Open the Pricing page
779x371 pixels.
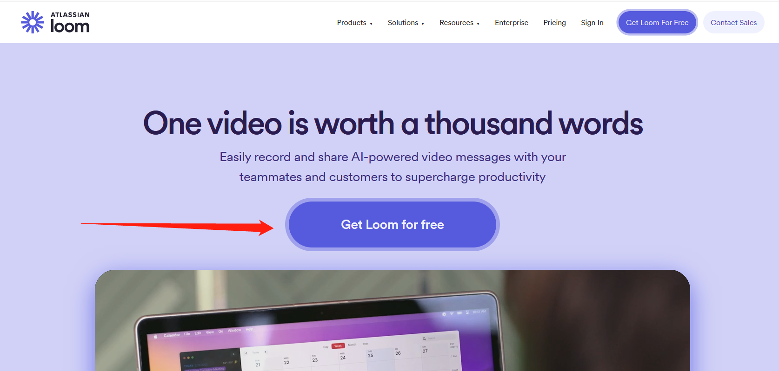tap(554, 22)
